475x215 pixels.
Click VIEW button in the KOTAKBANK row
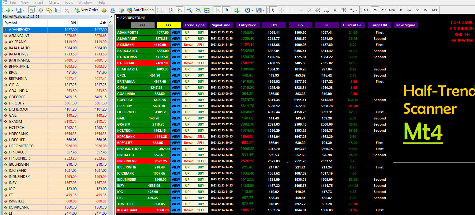tap(176, 210)
